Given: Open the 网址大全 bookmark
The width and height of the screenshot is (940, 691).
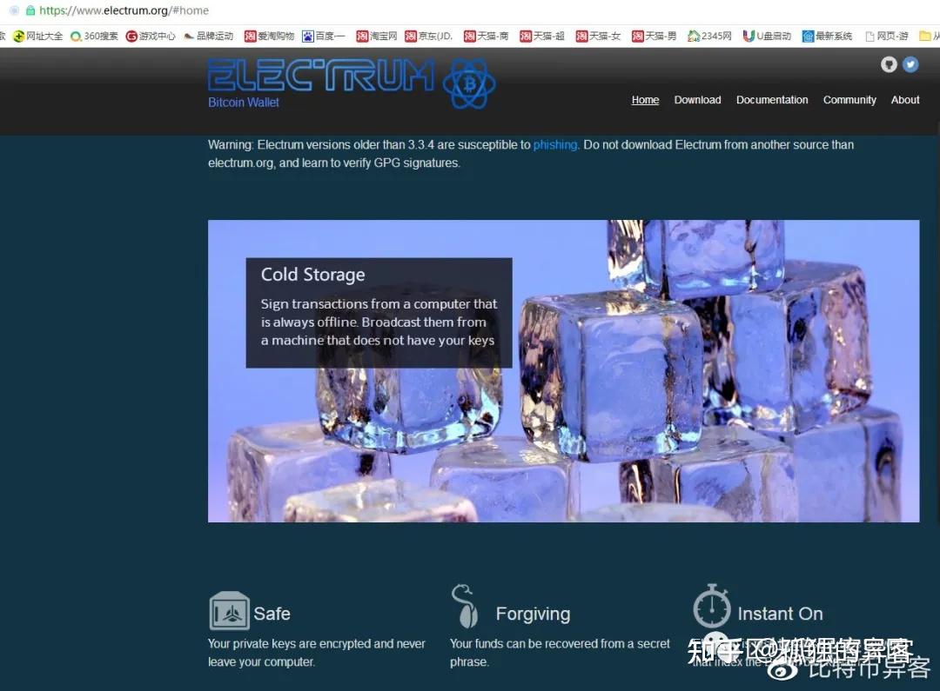Looking at the screenshot, I should point(38,36).
